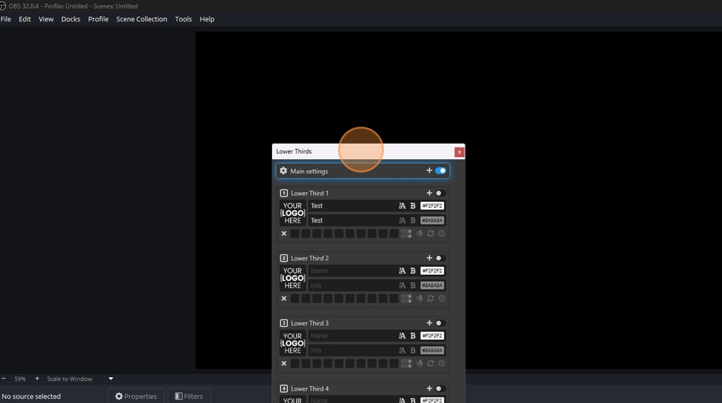Image resolution: width=722 pixels, height=403 pixels.
Task: Turn off the Main settings master switch
Action: (441, 170)
